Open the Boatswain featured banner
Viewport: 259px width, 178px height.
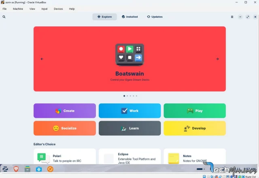[x=129, y=59]
